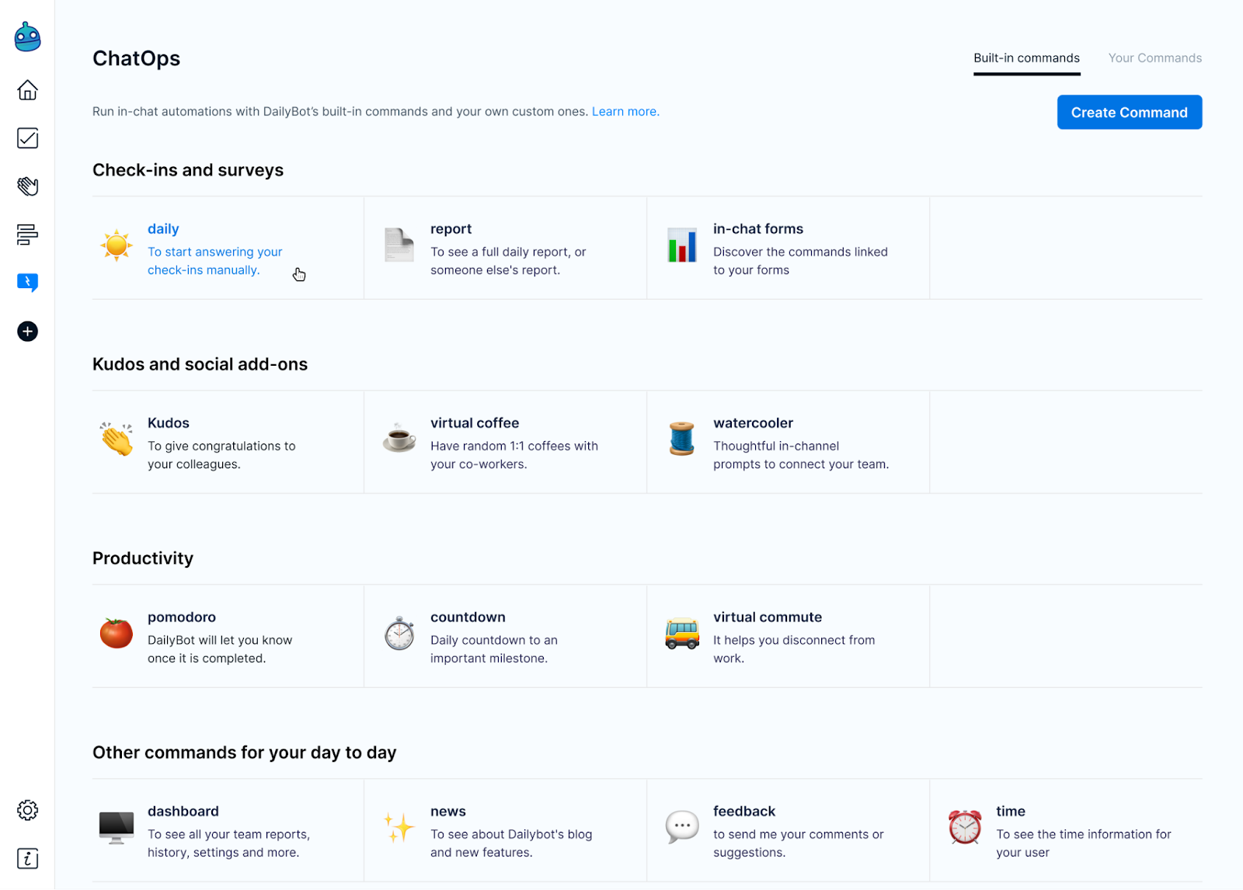The image size is (1243, 890).
Task: Open the time command title
Action: 1011,812
